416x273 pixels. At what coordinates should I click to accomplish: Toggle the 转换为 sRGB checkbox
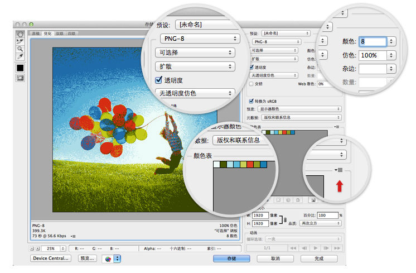click(x=251, y=101)
